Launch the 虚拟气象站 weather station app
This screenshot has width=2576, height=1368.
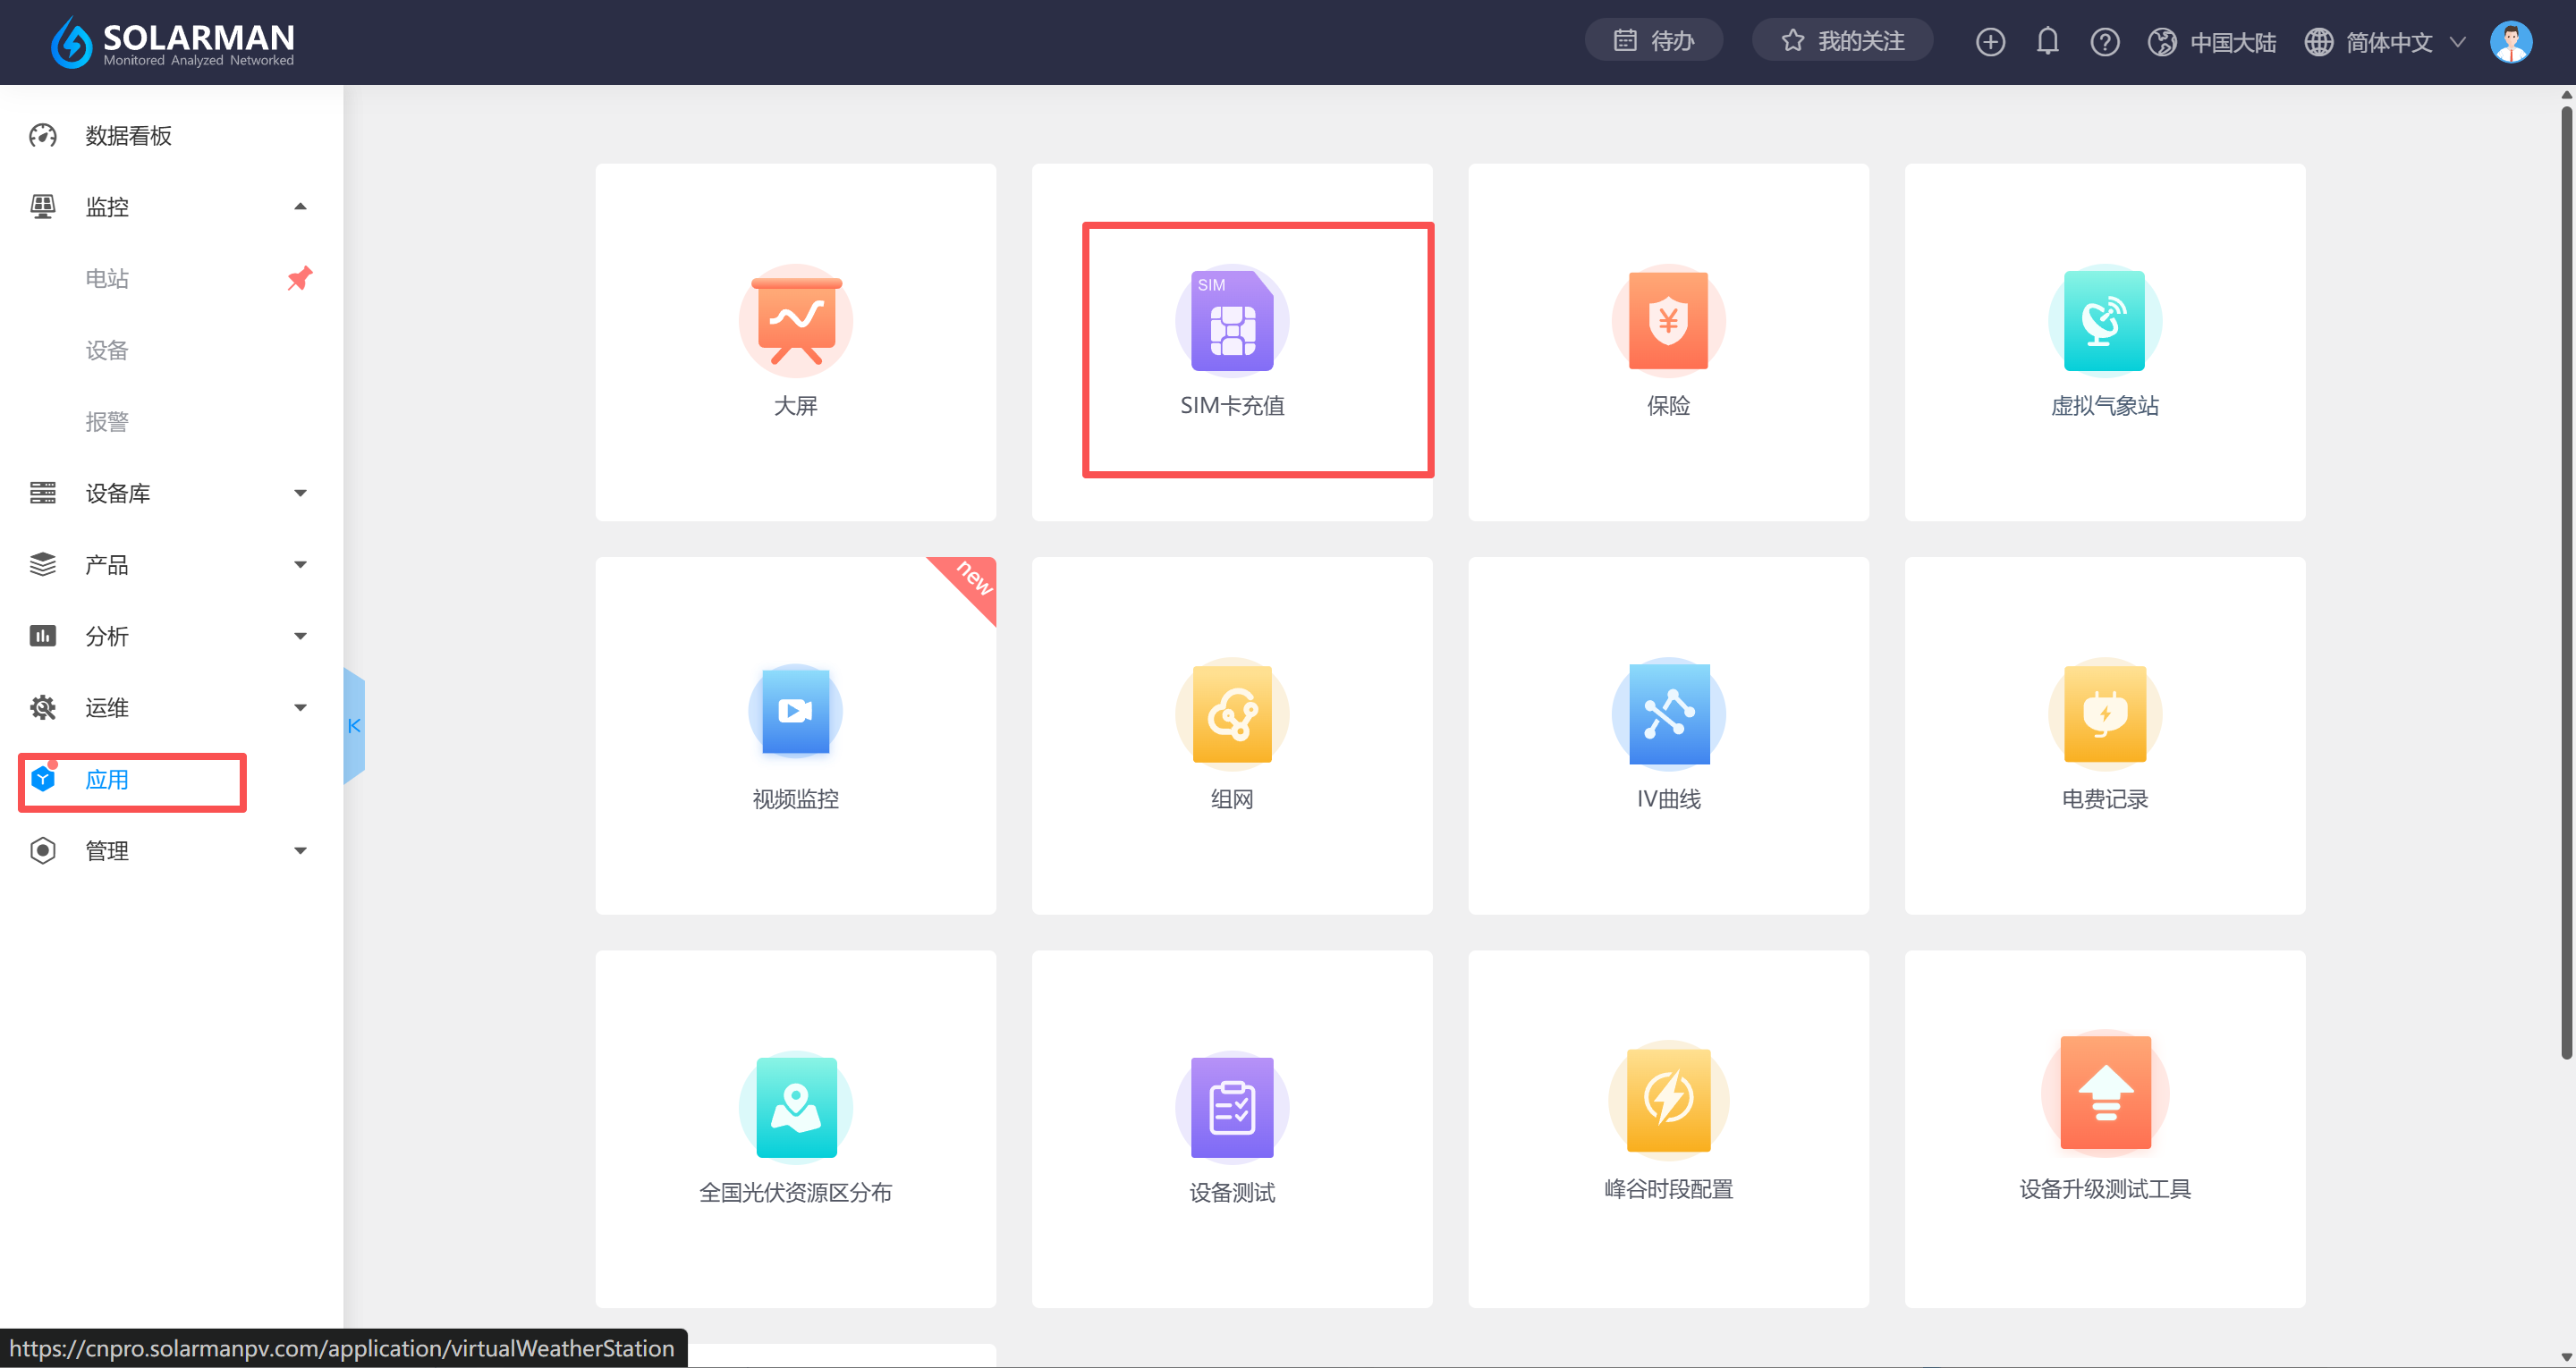[2104, 322]
